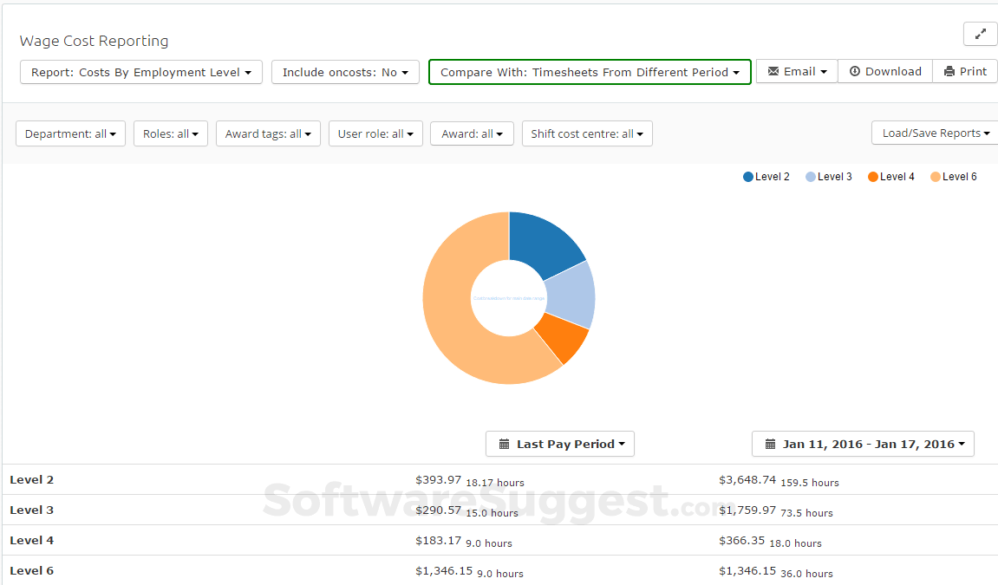Image resolution: width=998 pixels, height=585 pixels.
Task: Click calendar icon beside Jan 11, 2016 range
Action: (x=770, y=444)
